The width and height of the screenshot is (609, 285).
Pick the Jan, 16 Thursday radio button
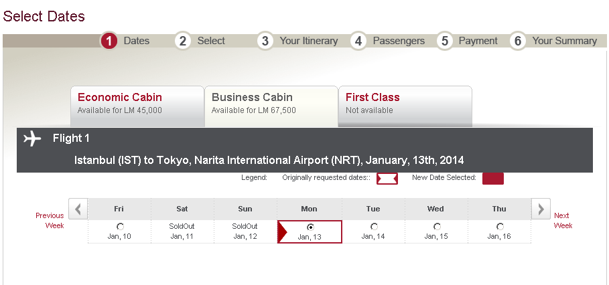click(500, 226)
